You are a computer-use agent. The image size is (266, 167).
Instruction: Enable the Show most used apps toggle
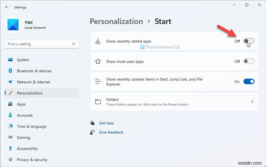point(249,61)
